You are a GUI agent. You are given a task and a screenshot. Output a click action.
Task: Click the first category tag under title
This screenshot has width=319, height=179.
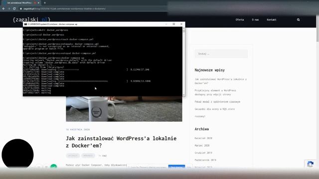click(73, 156)
